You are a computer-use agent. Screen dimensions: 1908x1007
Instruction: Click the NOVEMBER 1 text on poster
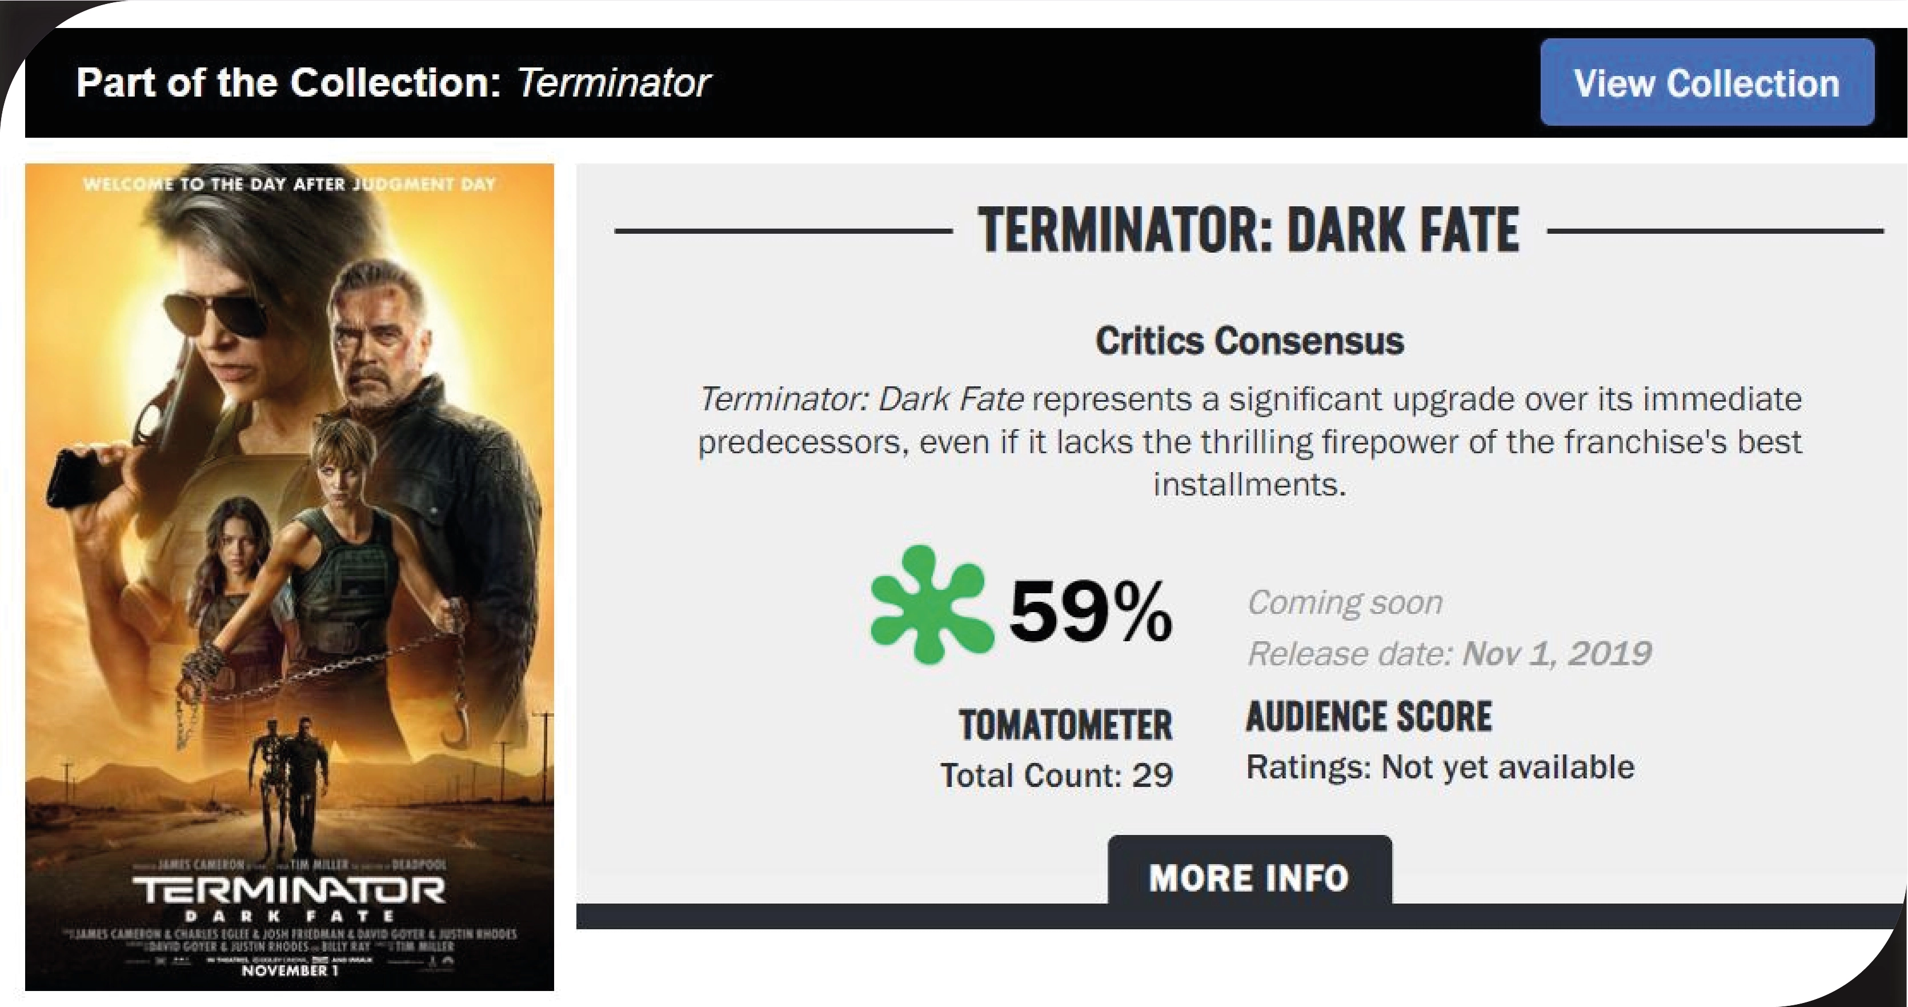289,970
